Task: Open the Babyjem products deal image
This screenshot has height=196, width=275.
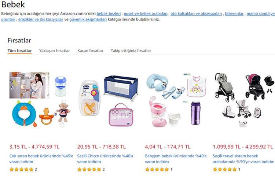Action: [176, 100]
